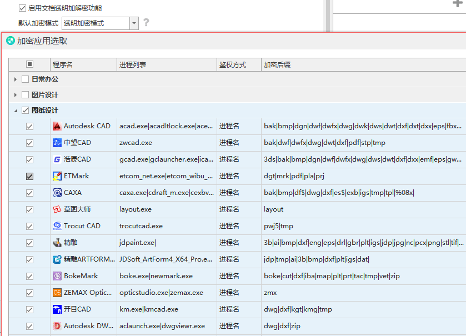This screenshot has height=336, width=466.
Task: Select the 图片设计 group label
Action: (45, 95)
